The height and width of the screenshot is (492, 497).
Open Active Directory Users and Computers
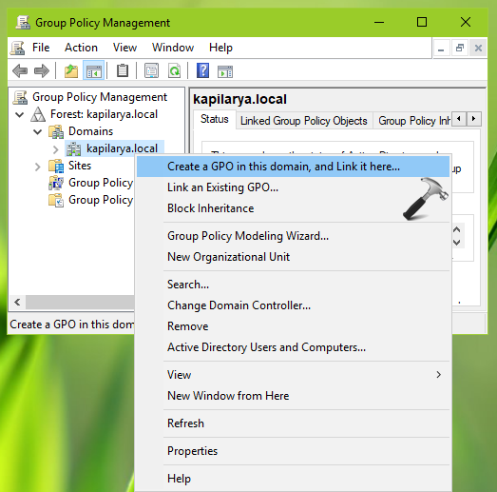pos(294,347)
